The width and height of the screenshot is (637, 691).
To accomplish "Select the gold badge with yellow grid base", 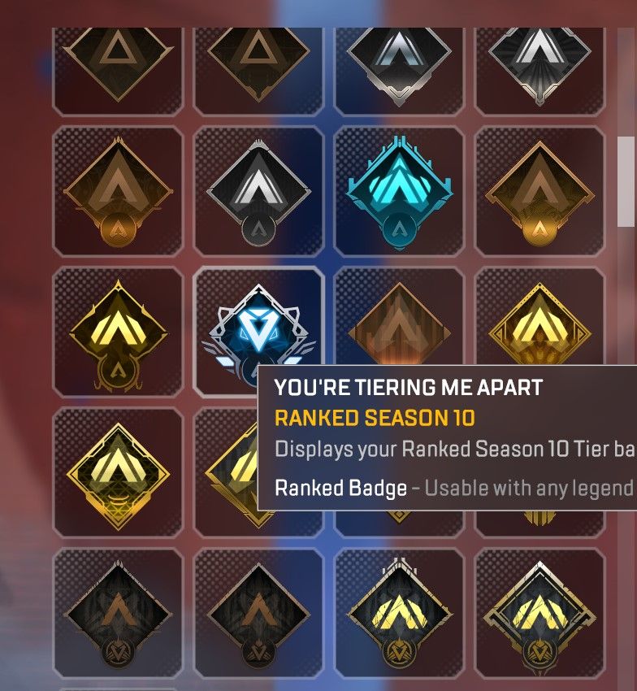I will (x=118, y=473).
